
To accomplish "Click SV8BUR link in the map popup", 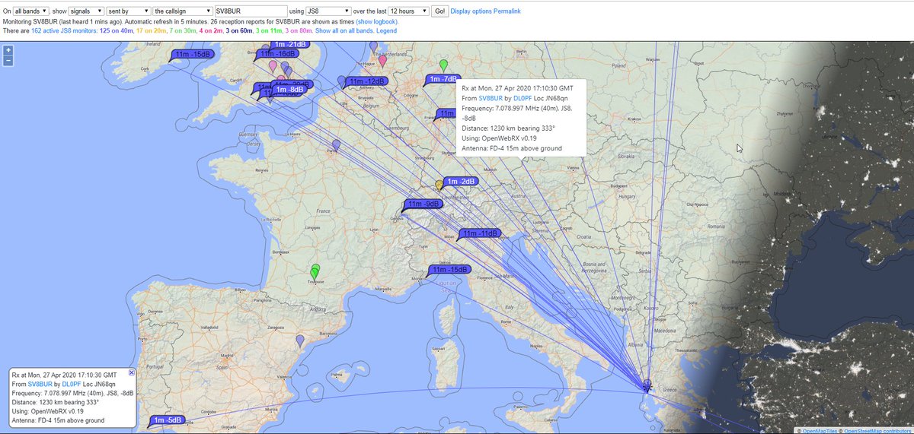I will [492, 99].
